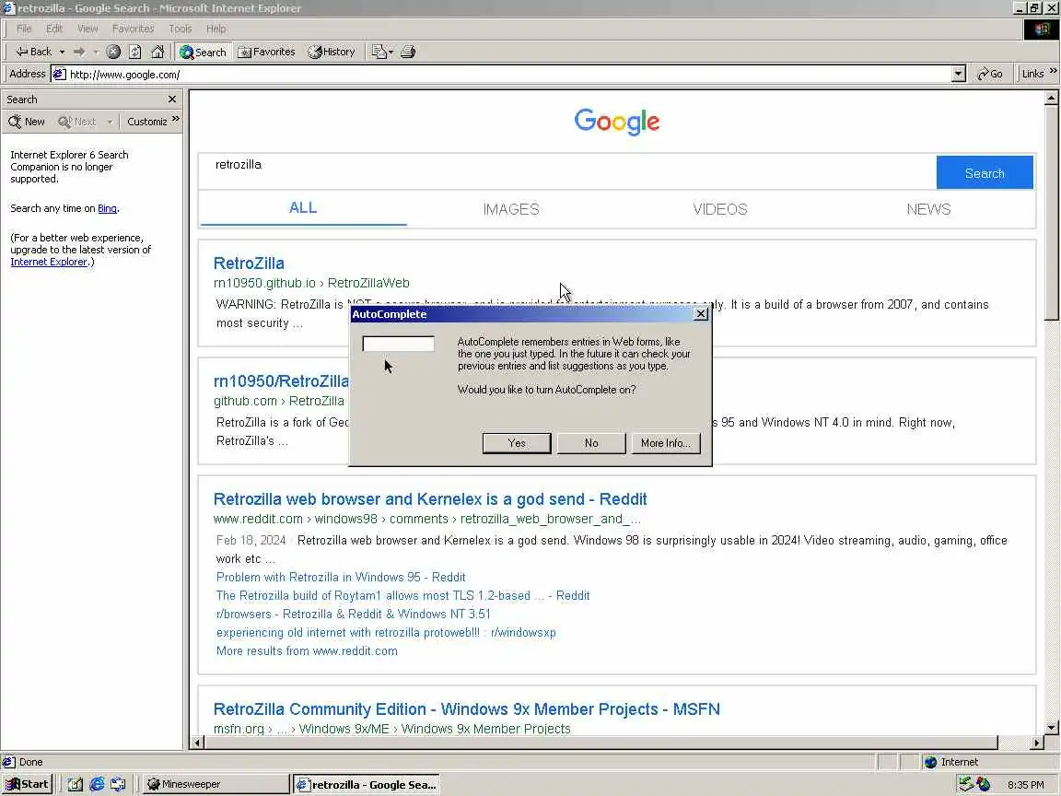Open the Internet Explorer upgrade link
Screen dimensions: 1061x796
pos(49,262)
